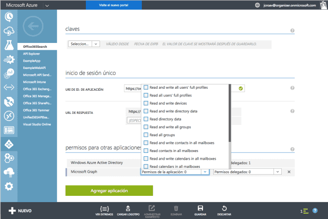
Task: Click the globe language icon
Action: [x=257, y=5]
